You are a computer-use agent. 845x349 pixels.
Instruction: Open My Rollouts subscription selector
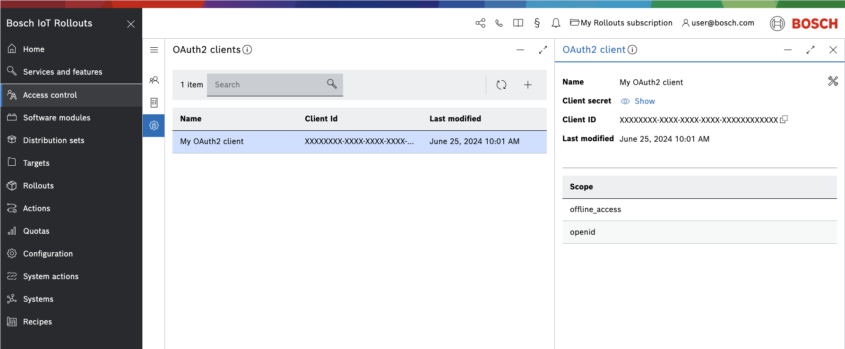pos(621,23)
